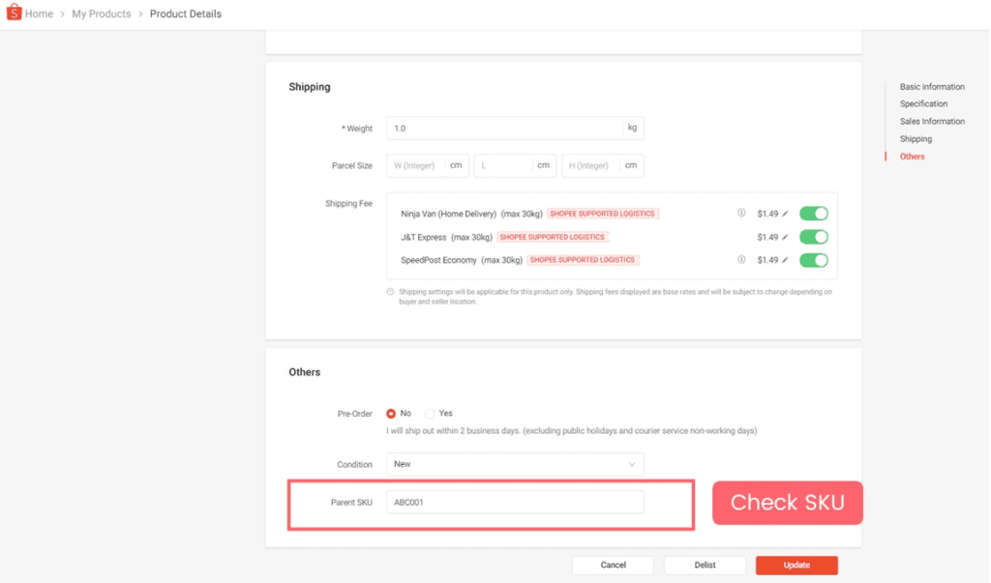The width and height of the screenshot is (991, 583).
Task: Select Pre-Order Yes radio button
Action: pos(430,414)
